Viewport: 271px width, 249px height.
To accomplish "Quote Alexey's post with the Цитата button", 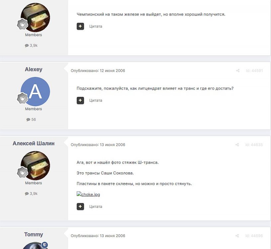I will pos(96,100).
